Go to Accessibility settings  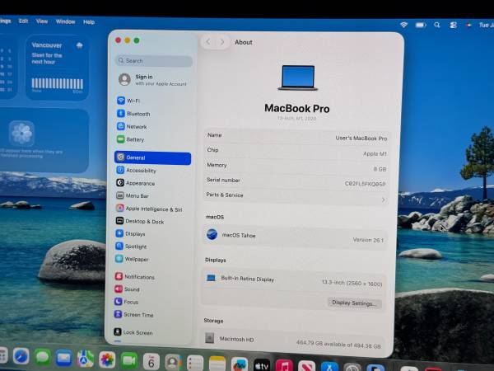pyautogui.click(x=141, y=171)
